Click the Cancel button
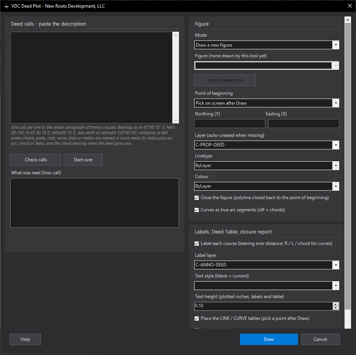 click(x=321, y=339)
